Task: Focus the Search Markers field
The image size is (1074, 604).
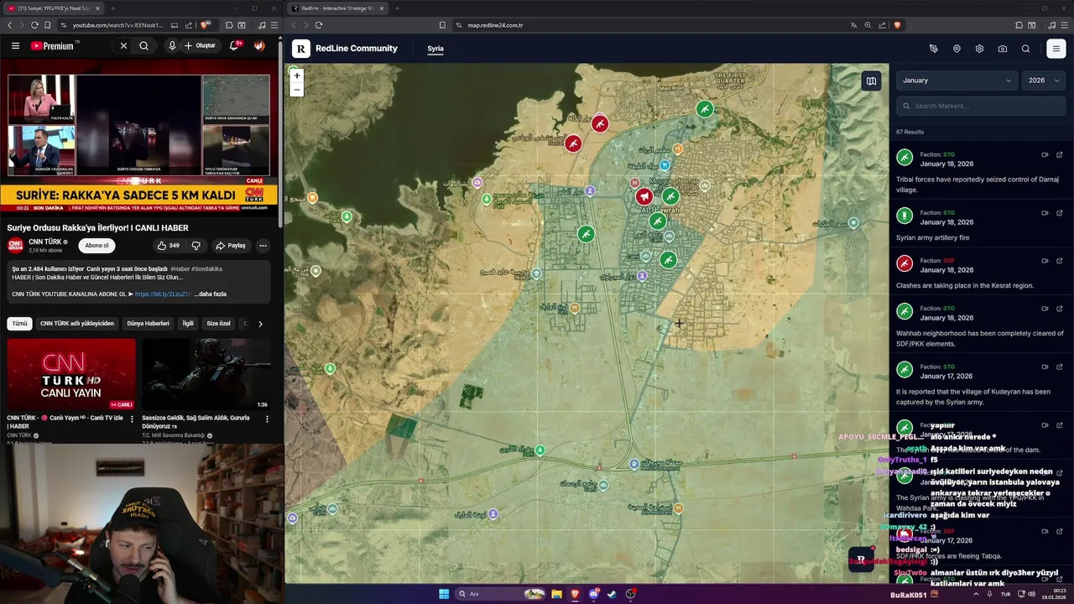Action: [981, 106]
